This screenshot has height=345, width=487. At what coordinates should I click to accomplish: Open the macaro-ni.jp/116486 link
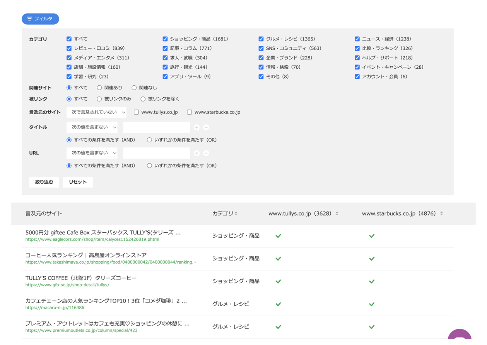[55, 308]
